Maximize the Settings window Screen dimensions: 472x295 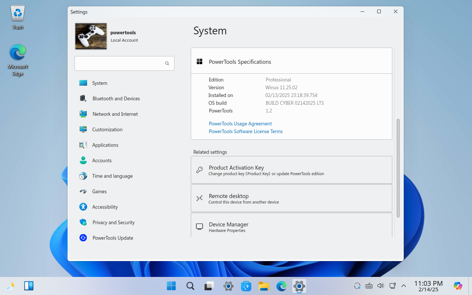379,12
